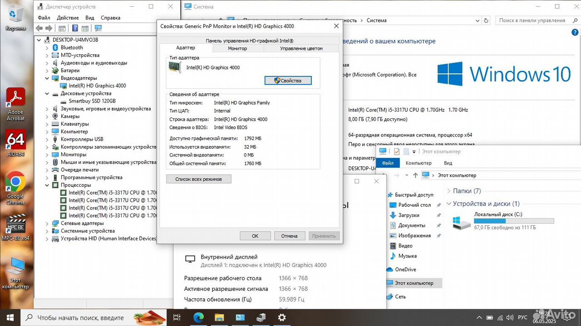Viewport: 581px width, 326px height.
Task: Expand the Папки (7) group in Explorer
Action: pos(449,191)
